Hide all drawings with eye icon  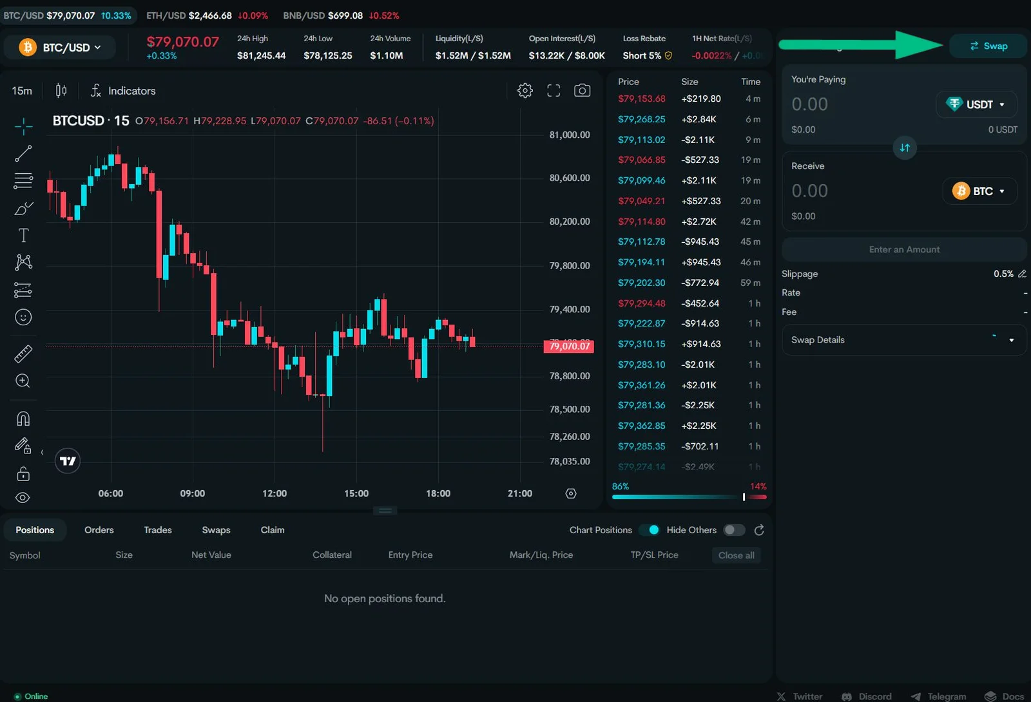point(23,498)
